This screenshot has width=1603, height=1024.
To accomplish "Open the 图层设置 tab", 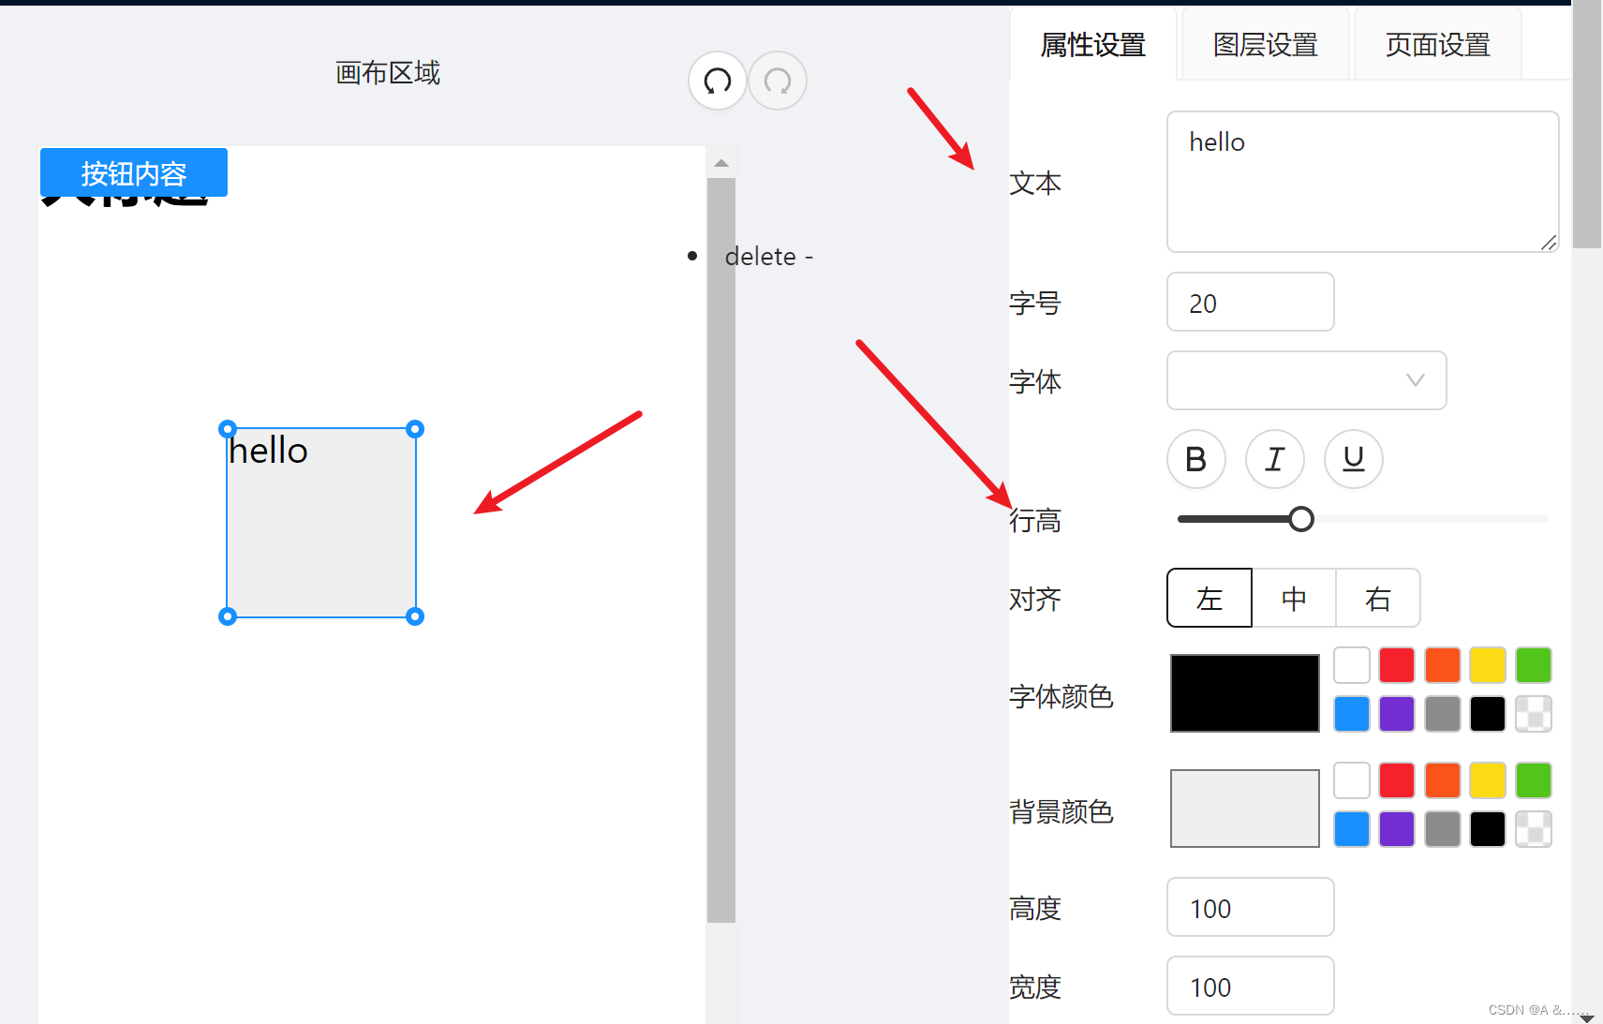I will [1266, 44].
